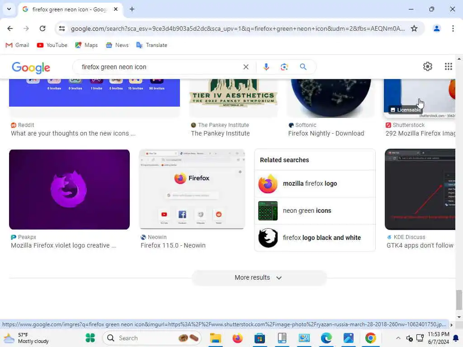463x347 pixels.
Task: Open the KDE Discuss dark image
Action: [x=420, y=189]
